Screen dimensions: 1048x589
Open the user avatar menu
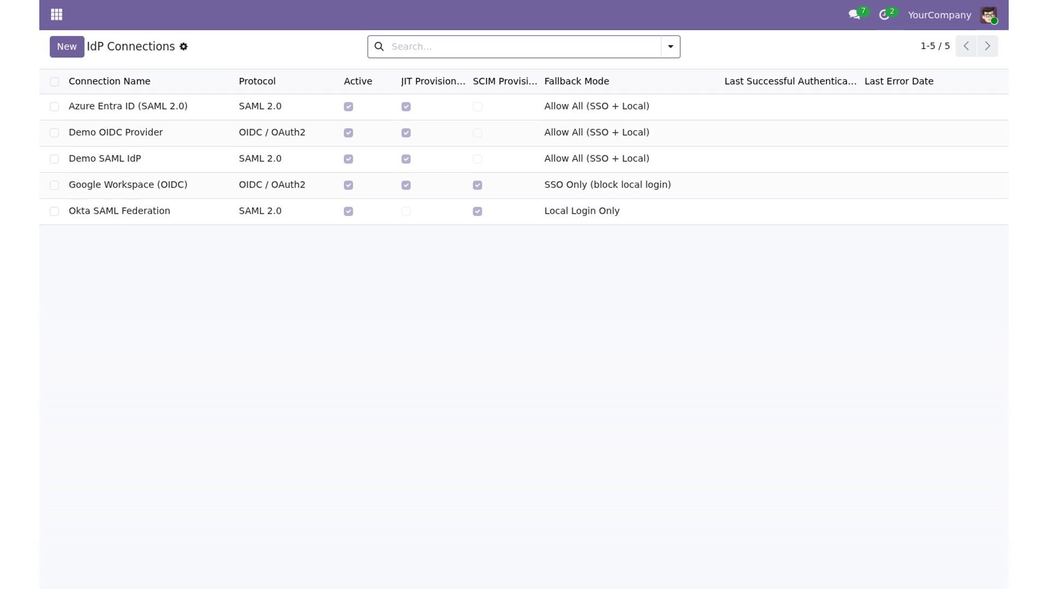click(989, 15)
